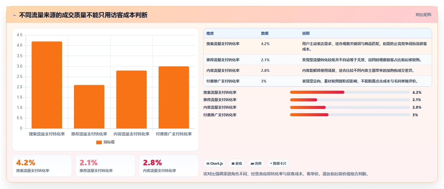Image resolution: width=444 pixels, height=189 pixels.
Task: Click the page title 不同流量来源的成交质量
Action: click(x=83, y=15)
